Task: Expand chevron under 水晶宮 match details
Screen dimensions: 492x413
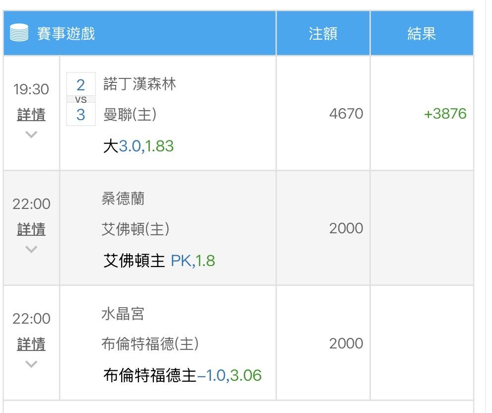Action: pyautogui.click(x=31, y=364)
